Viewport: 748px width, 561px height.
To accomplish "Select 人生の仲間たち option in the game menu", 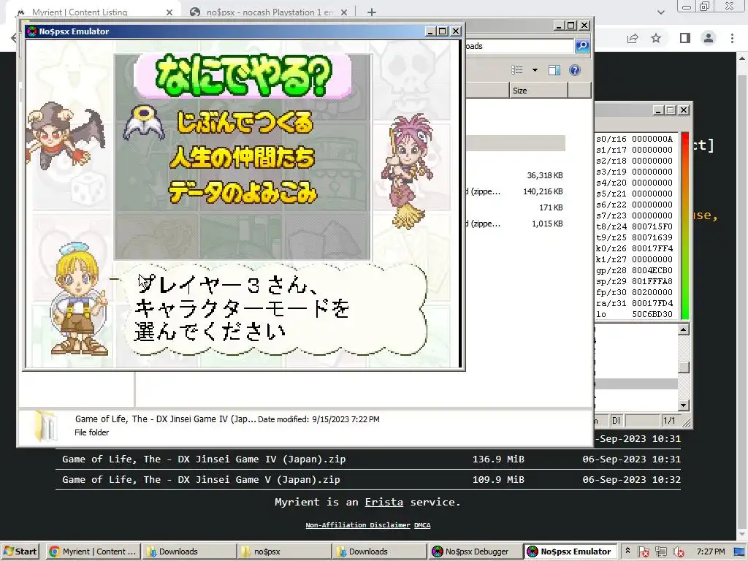I will 243,158.
